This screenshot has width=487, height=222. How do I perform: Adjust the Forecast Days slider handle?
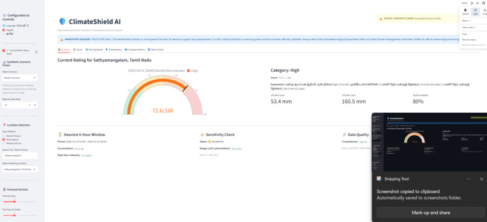pyautogui.click(x=15, y=202)
